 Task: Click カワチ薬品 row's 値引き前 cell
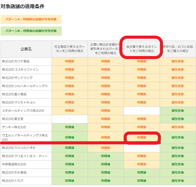coord(178,61)
